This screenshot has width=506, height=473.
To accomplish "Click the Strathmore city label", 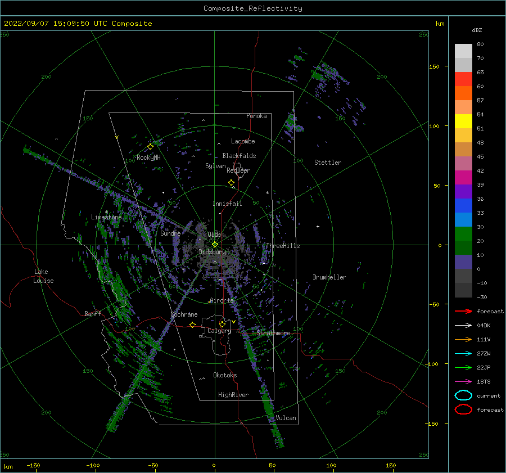I will pos(273,333).
